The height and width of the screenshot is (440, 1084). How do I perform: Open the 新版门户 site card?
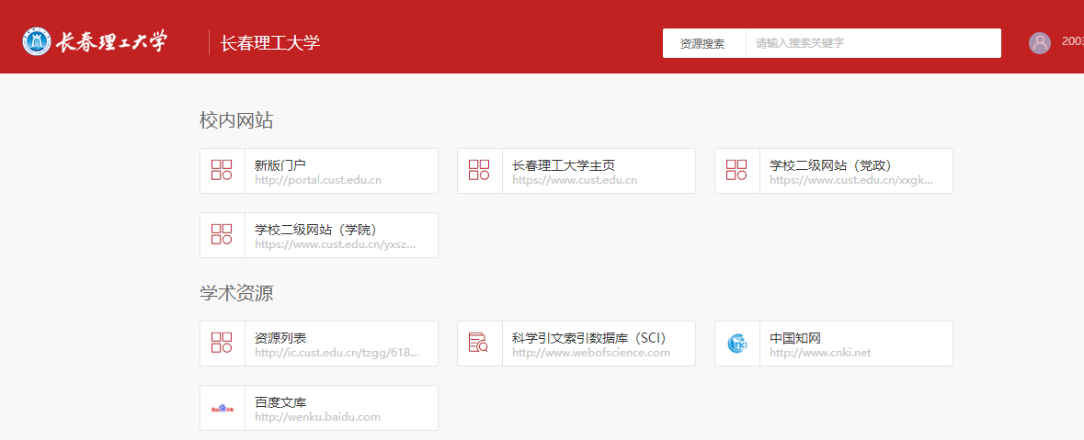(x=319, y=171)
